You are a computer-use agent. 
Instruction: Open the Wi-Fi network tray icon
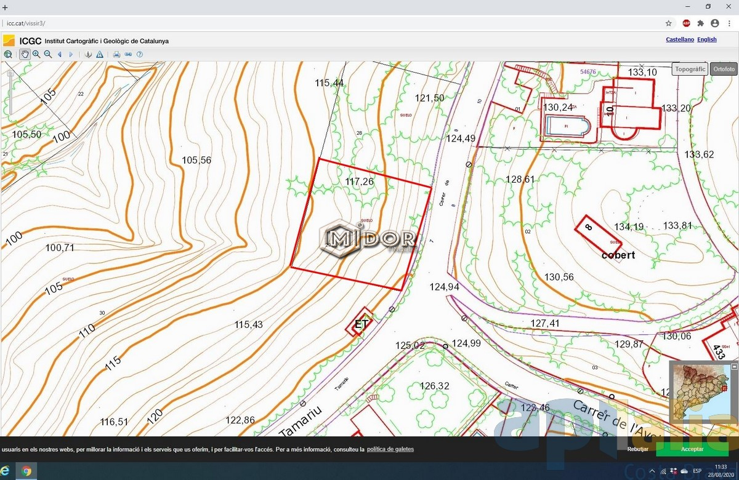(662, 471)
